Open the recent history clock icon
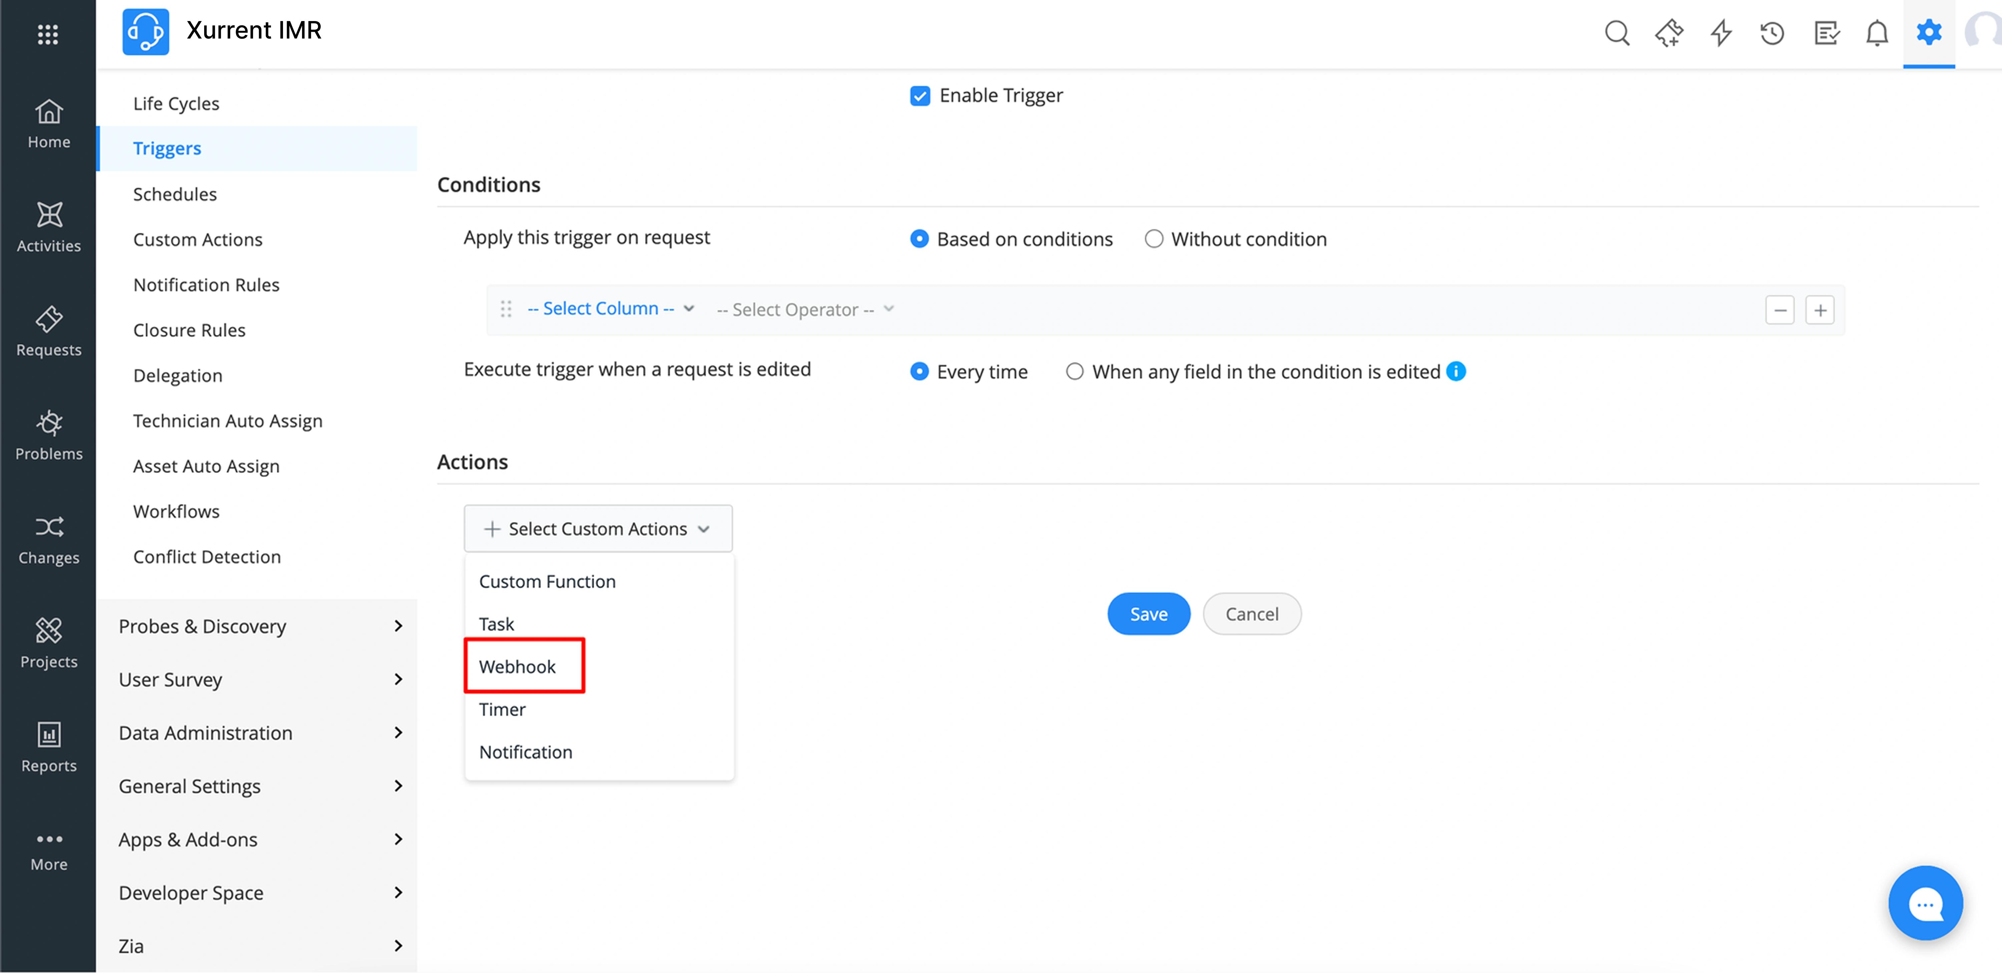2002x973 pixels. coord(1772,33)
